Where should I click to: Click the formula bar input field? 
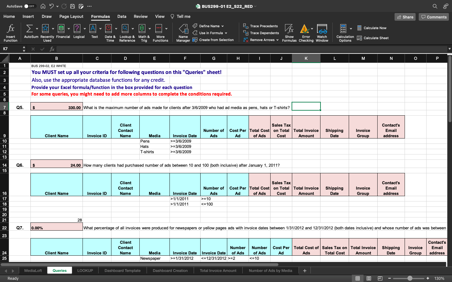(x=251, y=49)
